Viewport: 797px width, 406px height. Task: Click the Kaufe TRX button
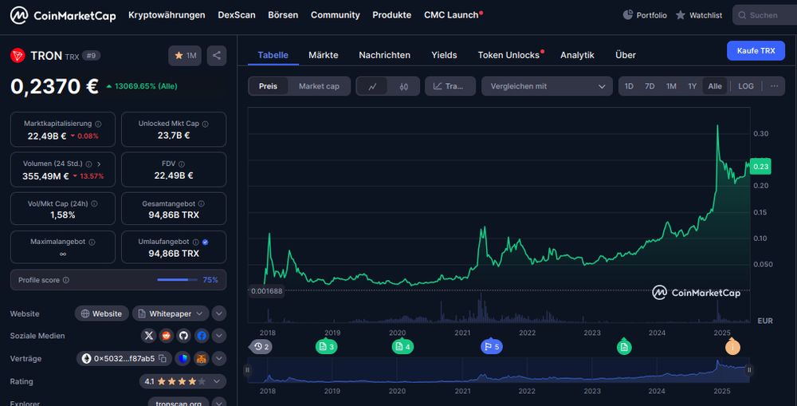[756, 51]
